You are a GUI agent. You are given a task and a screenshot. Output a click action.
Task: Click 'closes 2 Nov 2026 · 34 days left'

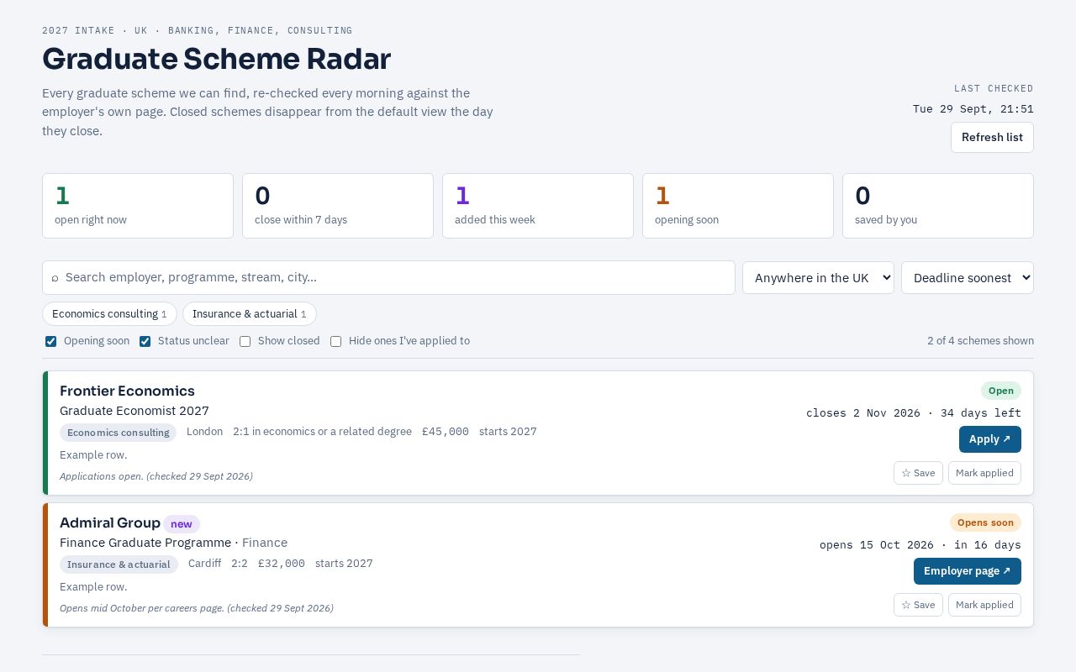(914, 413)
